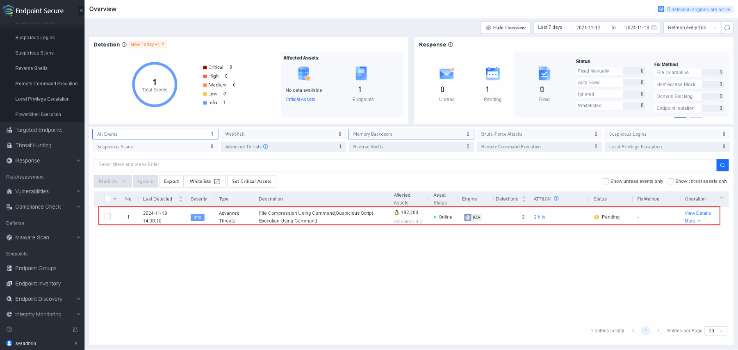738x350 pixels.
Task: Click the ATT&CK help question icon
Action: [x=556, y=198]
